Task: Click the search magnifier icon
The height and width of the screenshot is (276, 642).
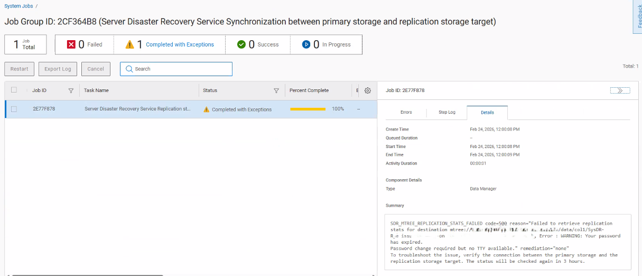Action: (x=129, y=69)
